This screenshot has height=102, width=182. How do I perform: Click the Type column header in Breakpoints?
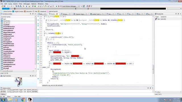click(x=157, y=17)
